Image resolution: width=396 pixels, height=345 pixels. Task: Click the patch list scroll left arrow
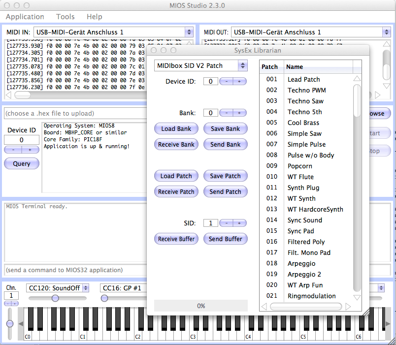pos(264,307)
